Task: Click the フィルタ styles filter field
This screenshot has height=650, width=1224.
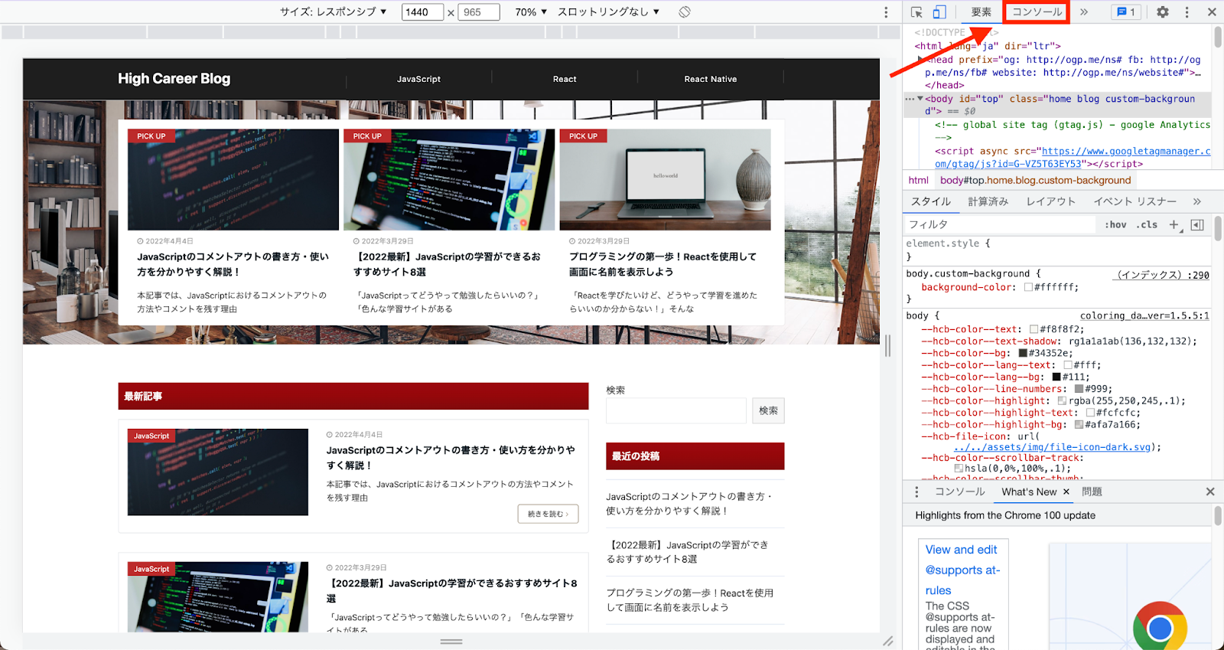Action: point(999,224)
